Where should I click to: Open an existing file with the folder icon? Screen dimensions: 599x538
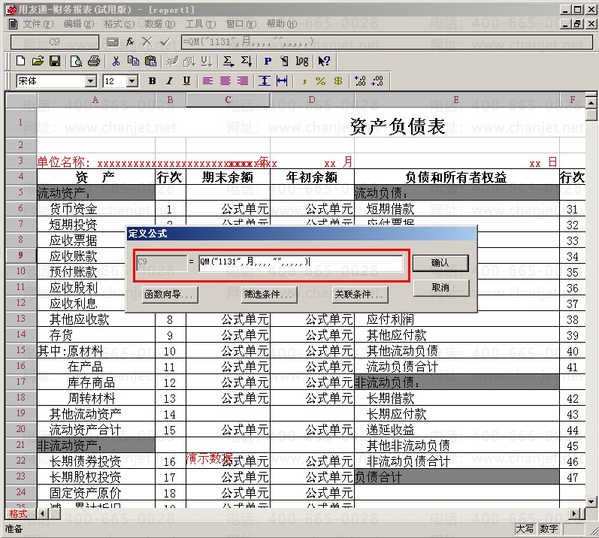38,61
